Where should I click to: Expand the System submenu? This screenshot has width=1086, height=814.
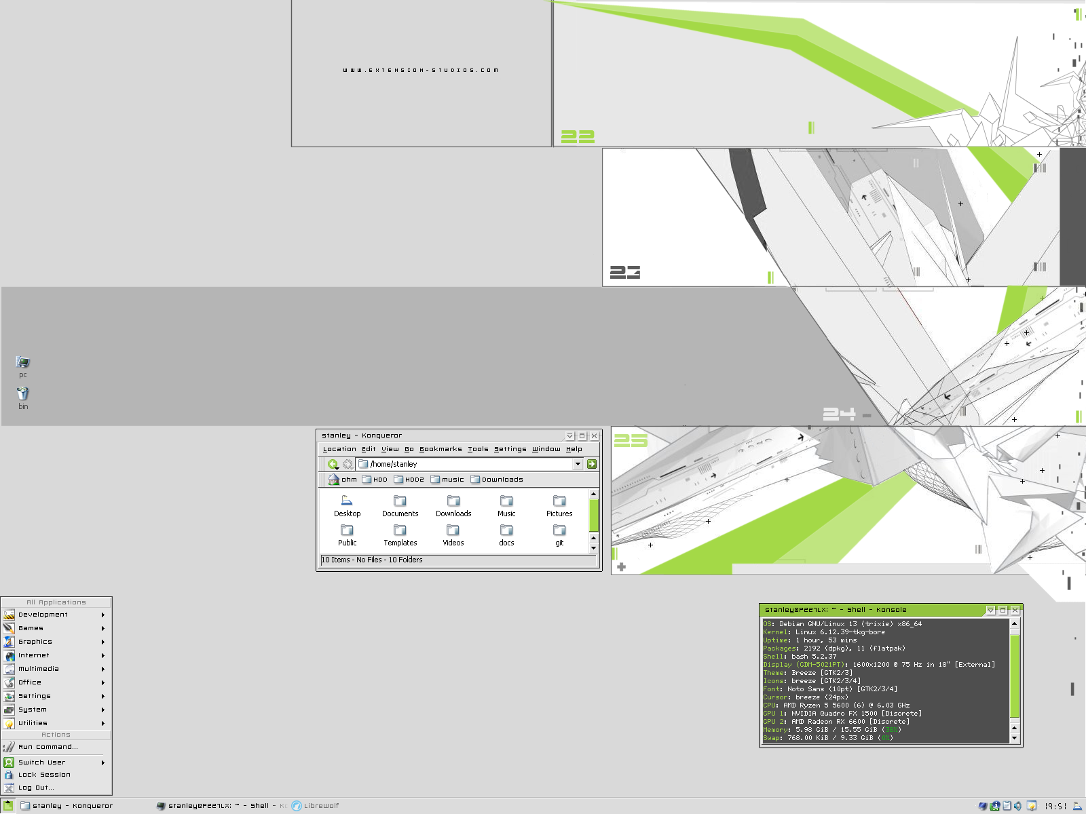point(56,710)
